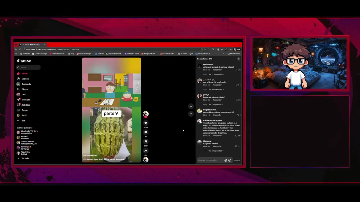Like Mahoraga's comment
360x202 pixels.
[236, 146]
